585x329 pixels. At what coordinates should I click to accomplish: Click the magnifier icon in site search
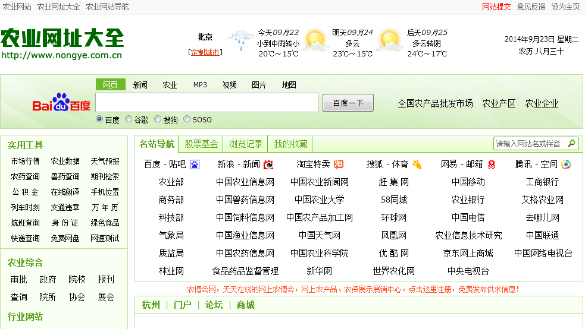(571, 143)
